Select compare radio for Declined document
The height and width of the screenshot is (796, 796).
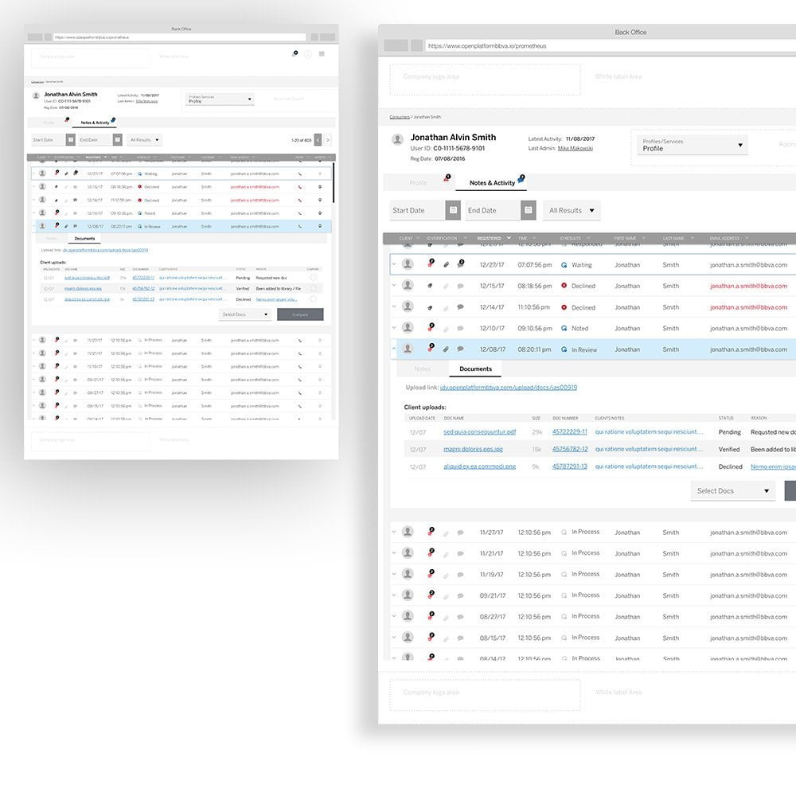[313, 299]
